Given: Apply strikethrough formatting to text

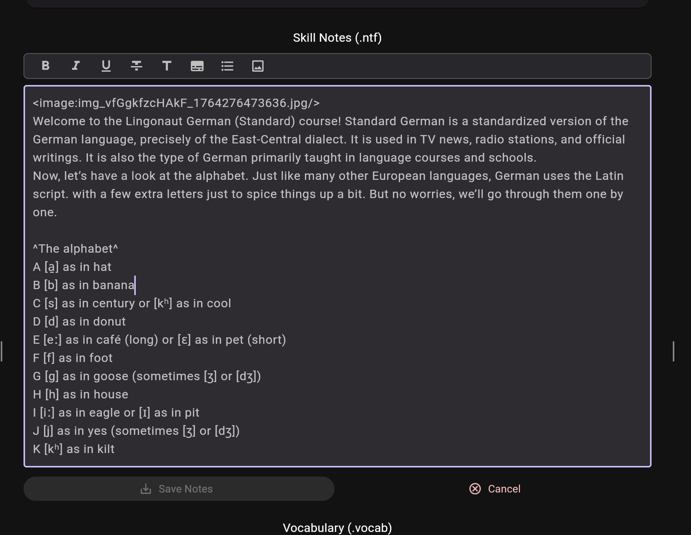Looking at the screenshot, I should [x=137, y=66].
